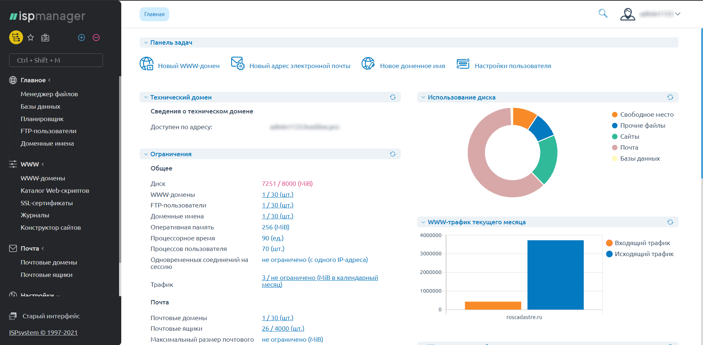703x345 pixels.
Task: Click the user account avatar icon
Action: tap(627, 14)
